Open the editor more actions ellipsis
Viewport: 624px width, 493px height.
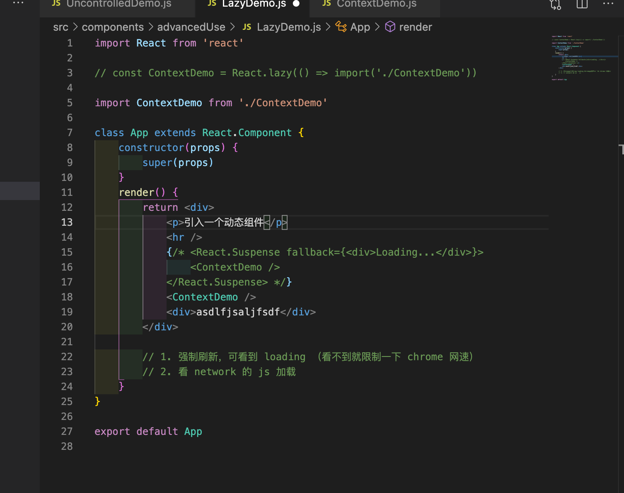tap(608, 3)
